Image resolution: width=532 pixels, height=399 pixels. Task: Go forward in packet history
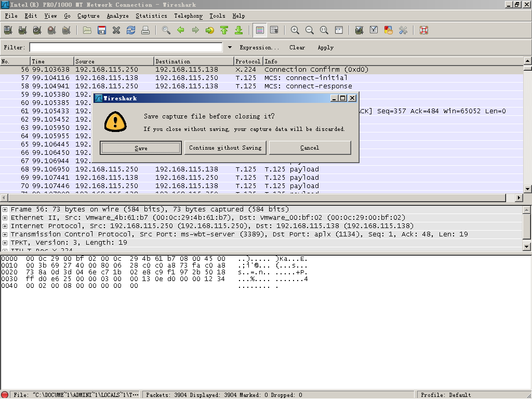pos(195,30)
